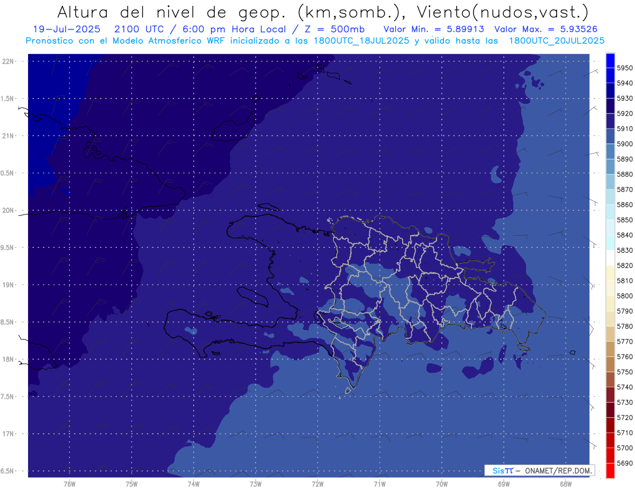Click the '71W' longitude label
The width and height of the screenshot is (635, 491).
point(379,484)
